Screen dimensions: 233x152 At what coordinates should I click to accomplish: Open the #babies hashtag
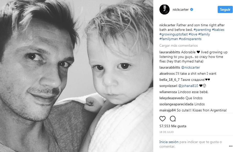218,30
